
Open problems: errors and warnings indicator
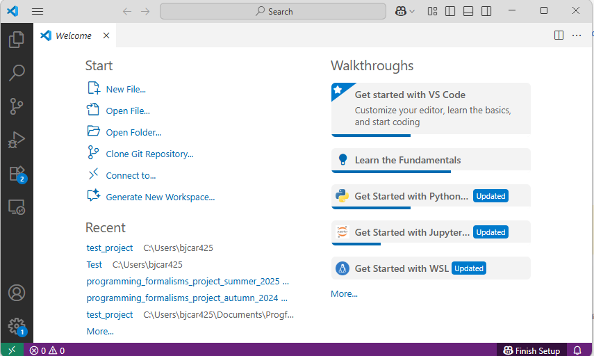(47, 350)
